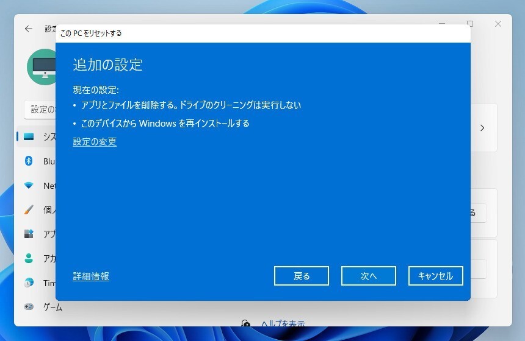Screen dimensions: 525x341
Task: Open the 設定の変更 link
Action: point(95,142)
